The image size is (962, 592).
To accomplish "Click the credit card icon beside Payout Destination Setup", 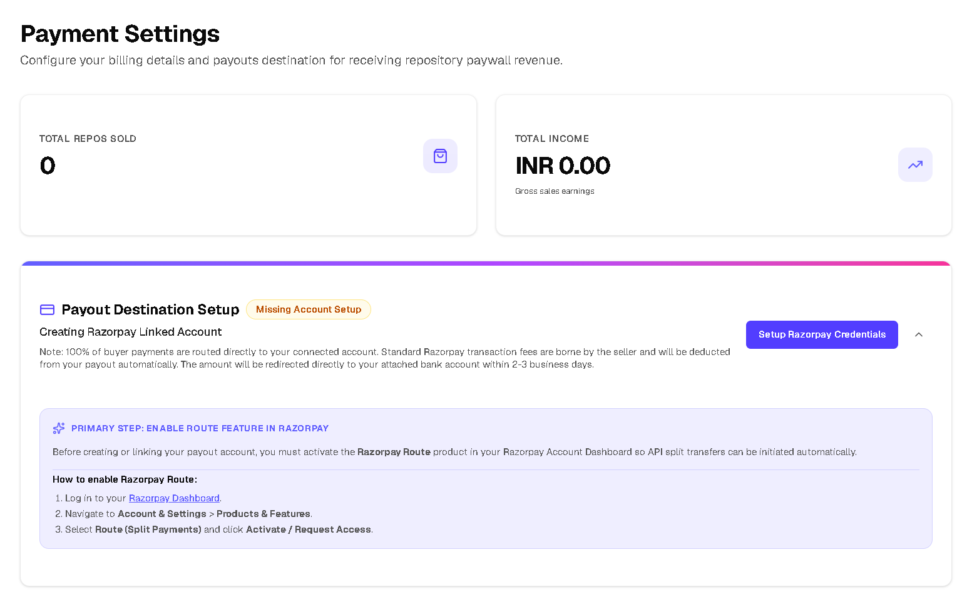I will [x=47, y=309].
